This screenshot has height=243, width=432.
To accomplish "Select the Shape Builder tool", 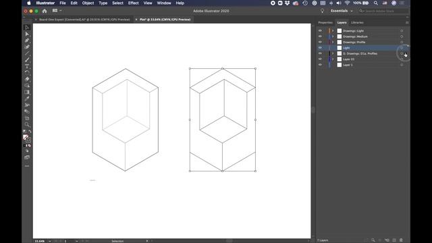I will point(27,86).
